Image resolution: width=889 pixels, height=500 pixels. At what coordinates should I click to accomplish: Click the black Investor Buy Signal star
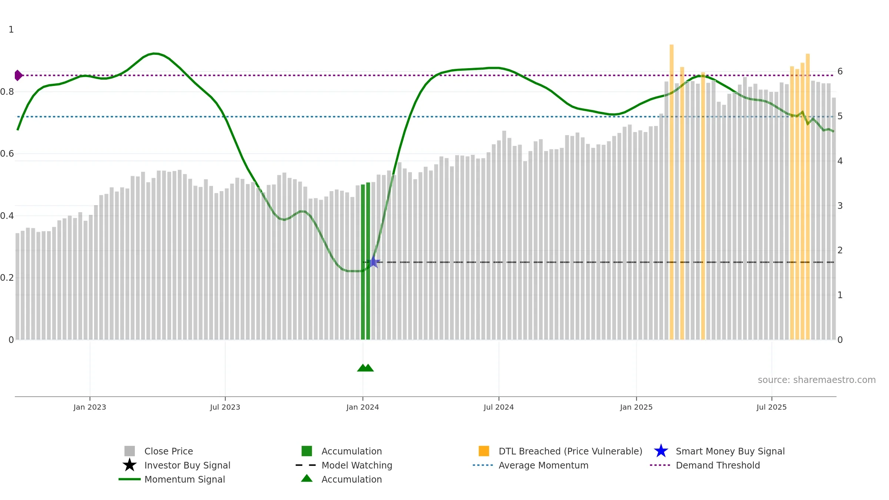(130, 465)
